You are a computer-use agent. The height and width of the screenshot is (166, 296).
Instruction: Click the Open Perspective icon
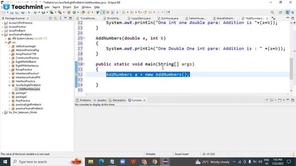click(281, 12)
